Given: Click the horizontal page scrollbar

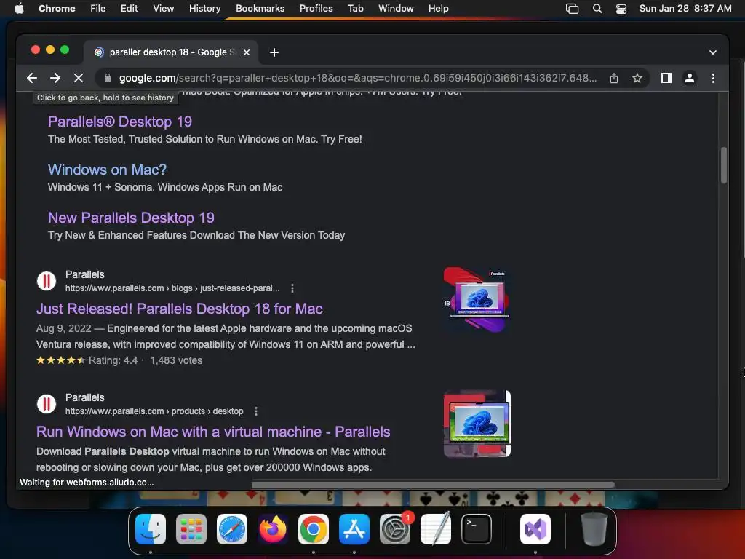Looking at the screenshot, I should [x=433, y=485].
